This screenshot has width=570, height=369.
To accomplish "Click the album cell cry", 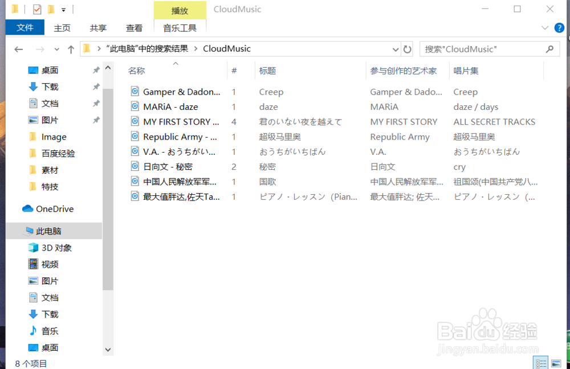I will [459, 167].
